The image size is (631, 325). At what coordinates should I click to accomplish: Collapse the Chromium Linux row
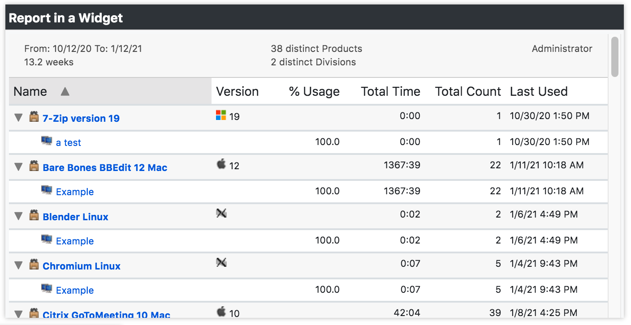(18, 265)
